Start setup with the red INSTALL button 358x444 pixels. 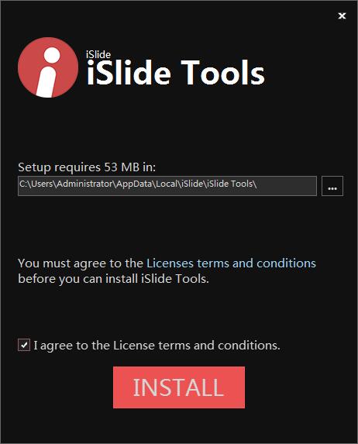pyautogui.click(x=179, y=387)
